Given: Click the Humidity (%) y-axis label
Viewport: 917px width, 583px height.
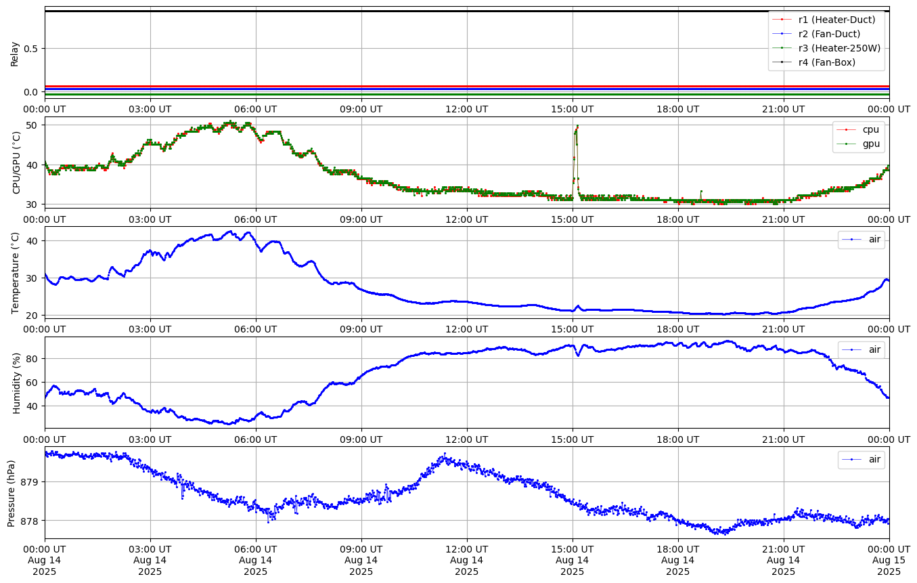Looking at the screenshot, I should coord(16,383).
